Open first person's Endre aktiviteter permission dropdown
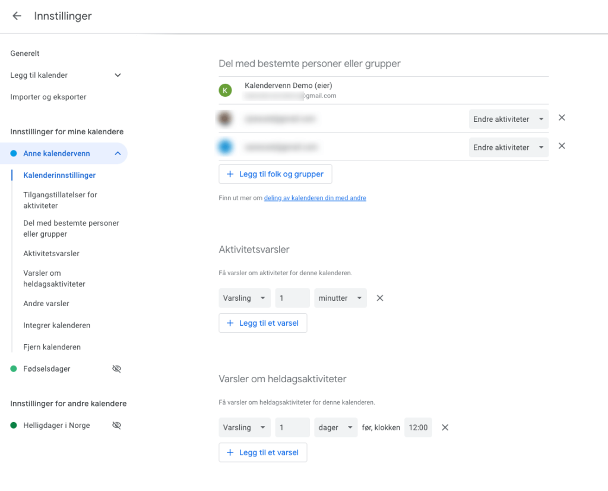This screenshot has height=491, width=608. (x=508, y=119)
